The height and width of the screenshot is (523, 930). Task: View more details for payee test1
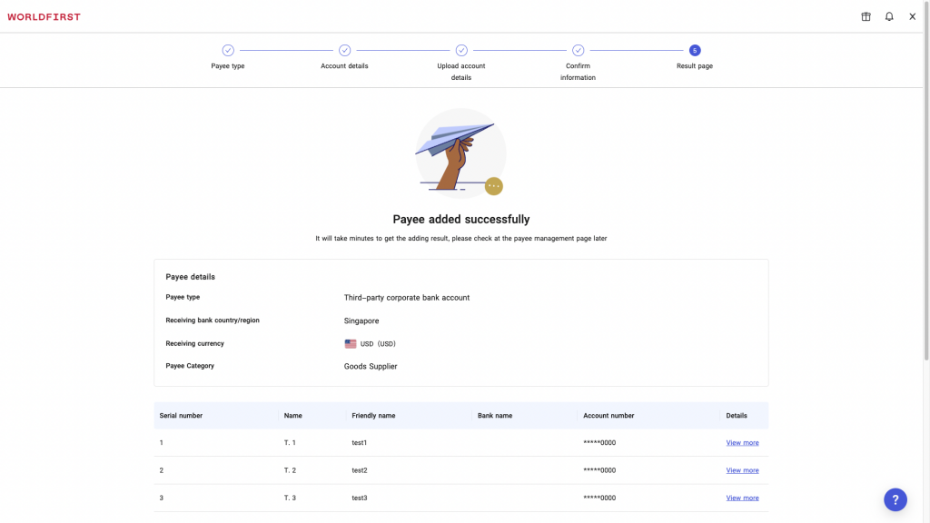coord(742,443)
